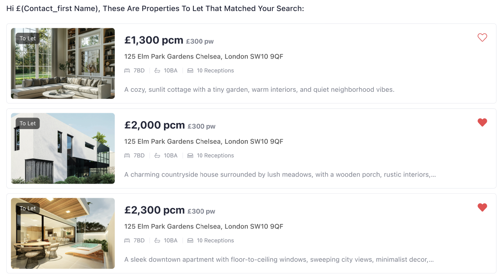Image resolution: width=501 pixels, height=279 pixels.
Task: Click bed icon on £2,000 listing
Action: 127,156
